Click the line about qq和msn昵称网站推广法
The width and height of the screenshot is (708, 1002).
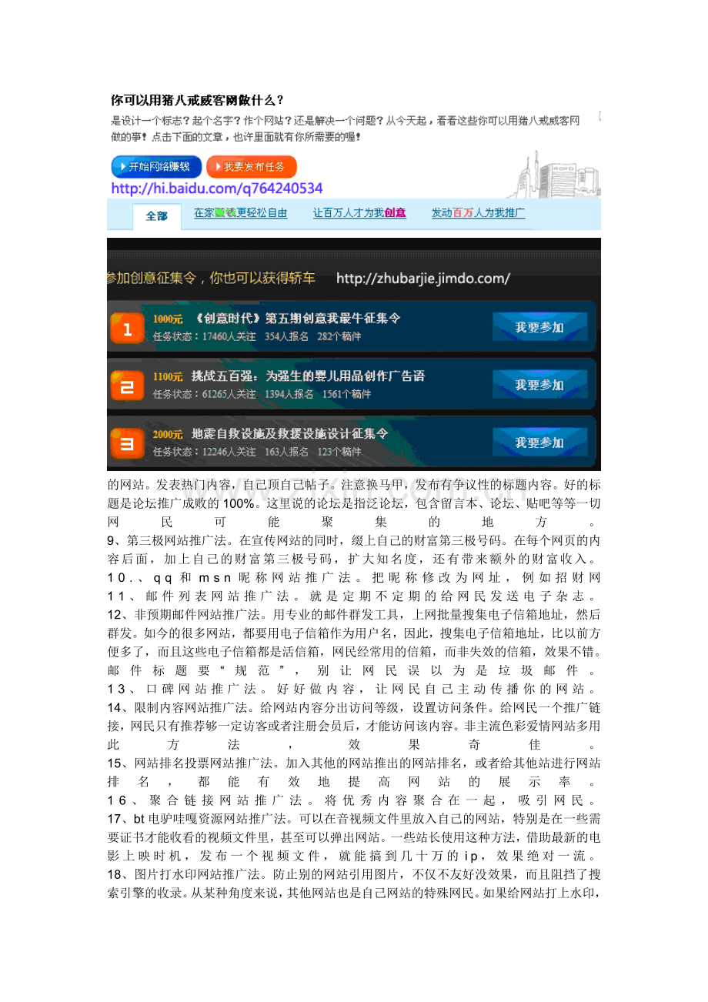click(354, 577)
